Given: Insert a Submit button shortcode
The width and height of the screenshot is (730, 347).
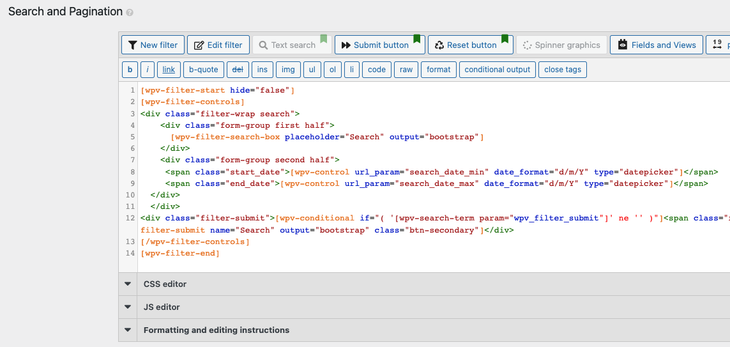Looking at the screenshot, I should click(380, 45).
